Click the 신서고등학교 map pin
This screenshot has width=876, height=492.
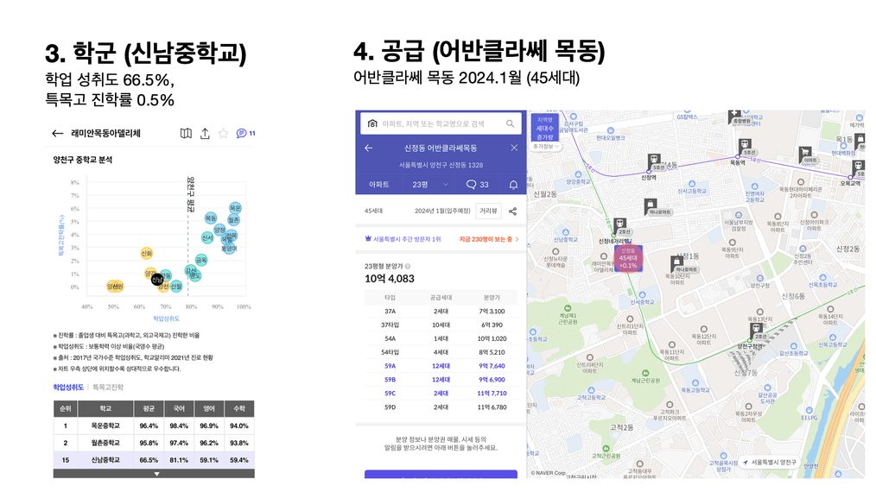692,184
